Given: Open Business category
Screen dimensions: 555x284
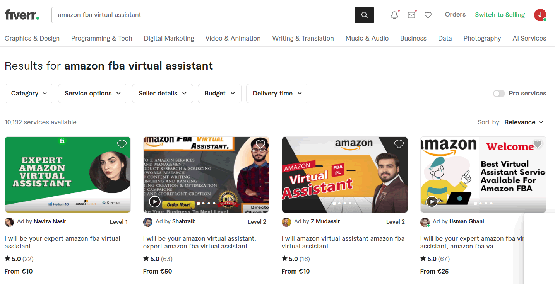Looking at the screenshot, I should pos(413,38).
